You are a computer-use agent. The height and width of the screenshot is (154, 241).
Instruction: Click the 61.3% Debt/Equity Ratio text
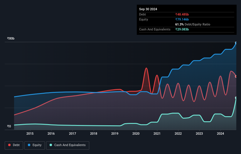coord(193,24)
